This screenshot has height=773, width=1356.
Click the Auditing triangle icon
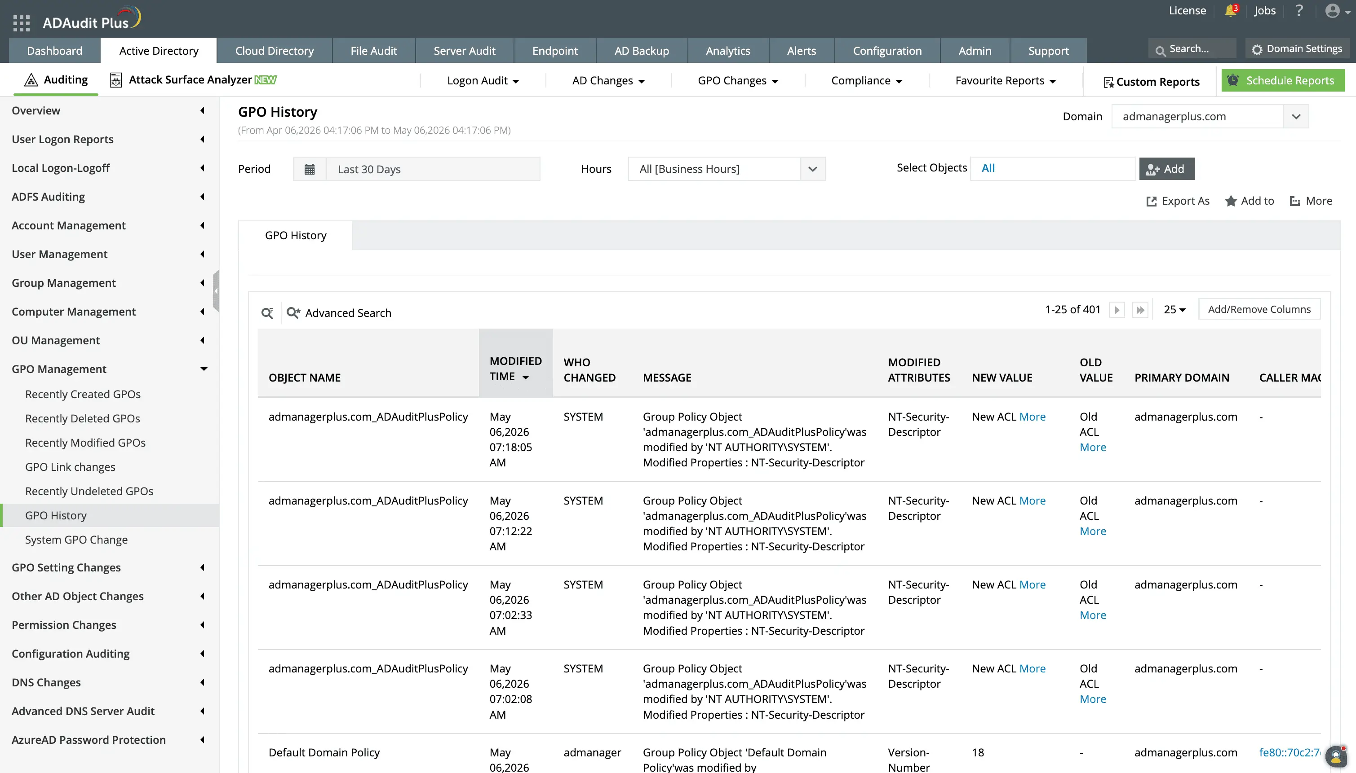coord(31,79)
